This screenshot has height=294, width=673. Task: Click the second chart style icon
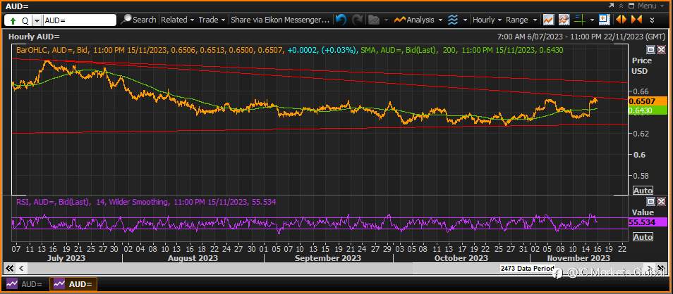click(x=564, y=20)
